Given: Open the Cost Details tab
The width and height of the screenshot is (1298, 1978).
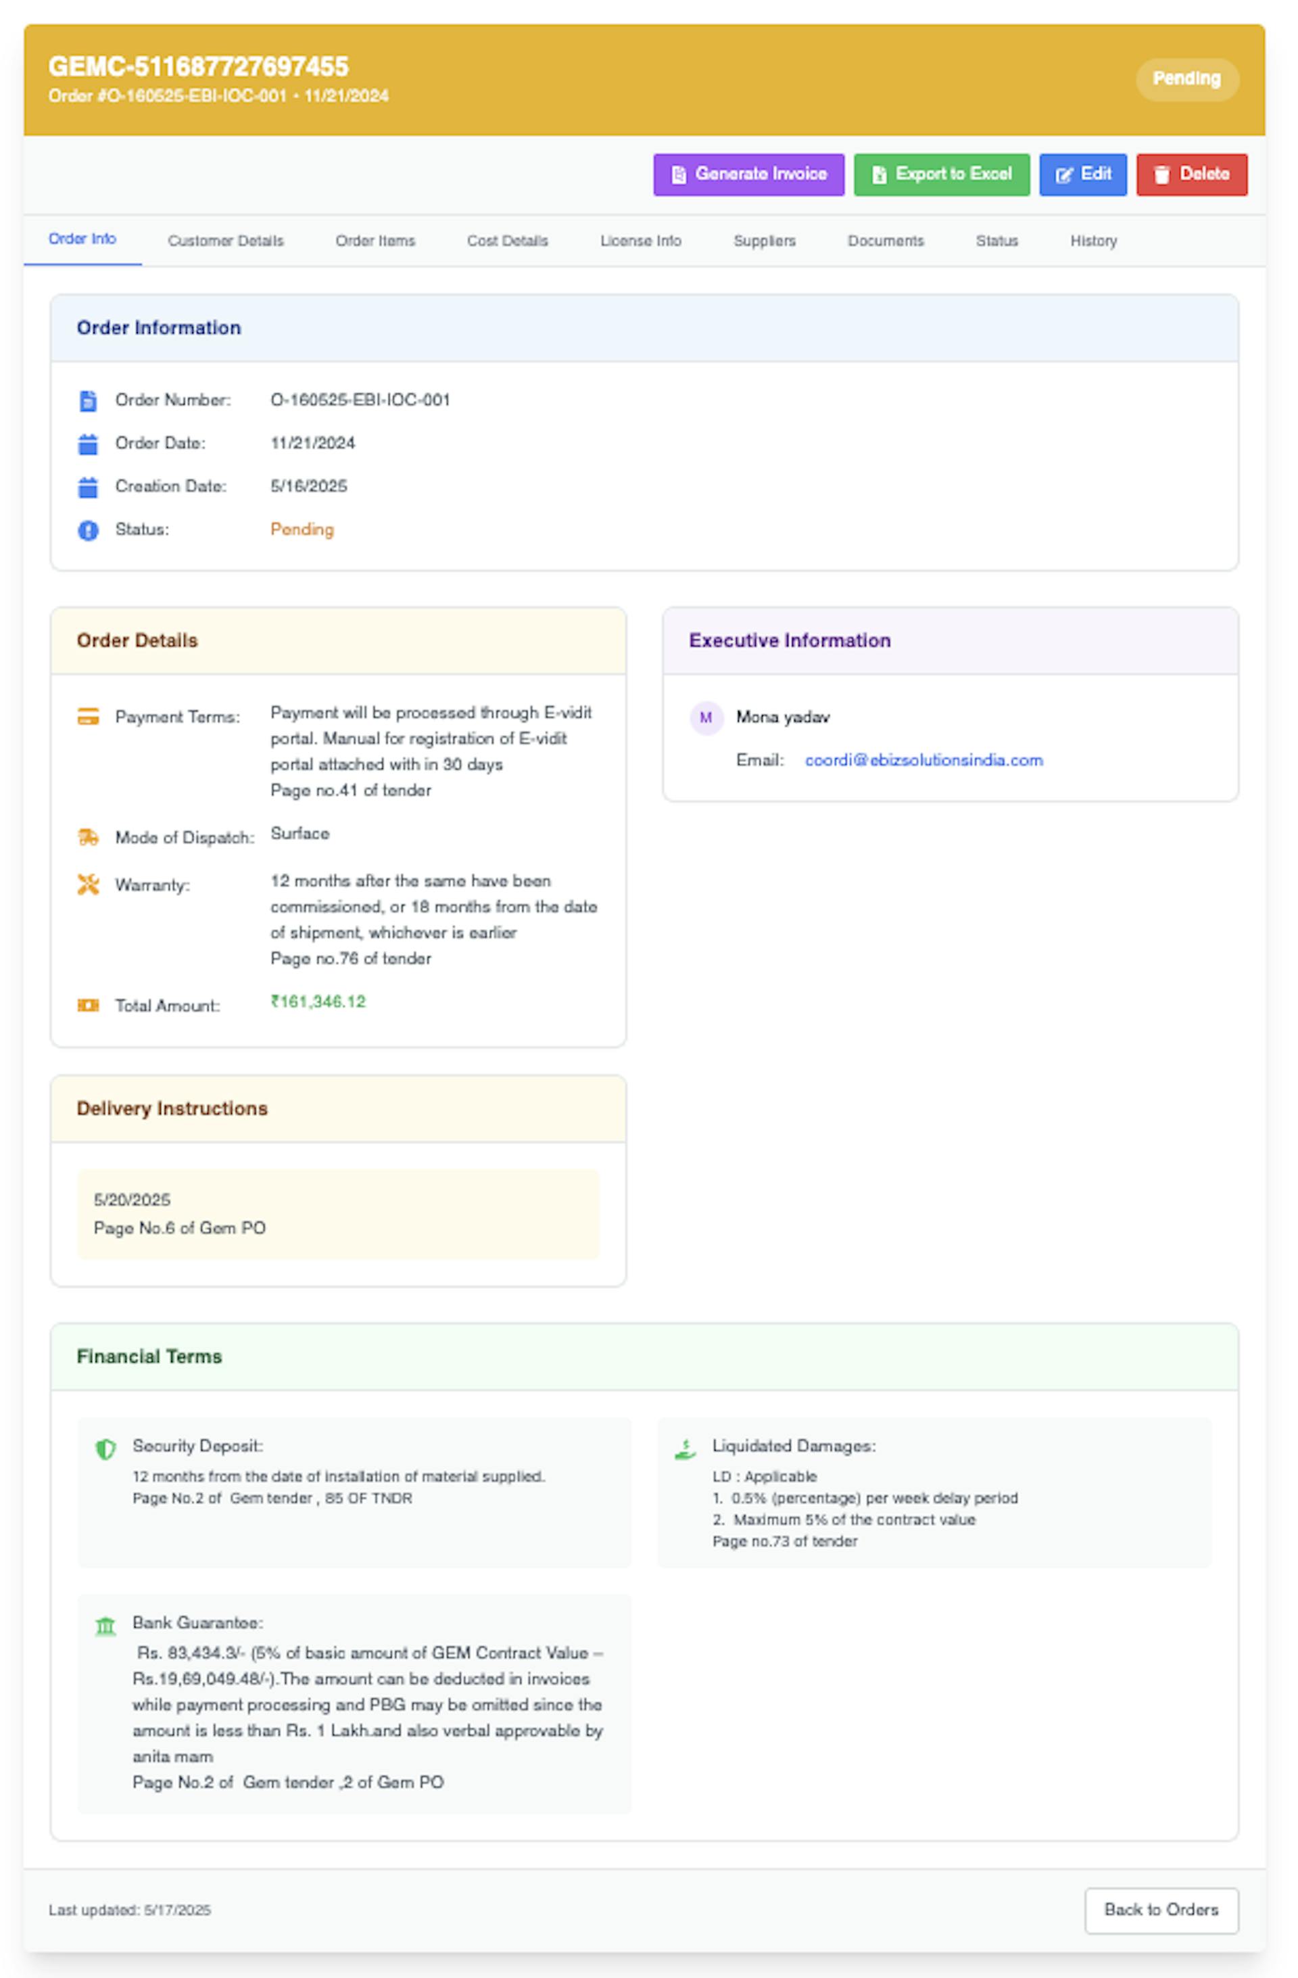Looking at the screenshot, I should [x=507, y=241].
